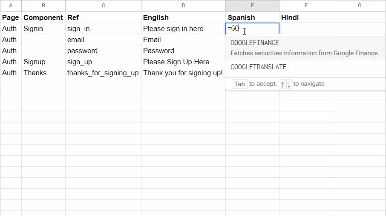Image resolution: width=386 pixels, height=216 pixels.
Task: Choose the GOOGLEFINANCE autocomplete suggestion
Action: [255, 43]
